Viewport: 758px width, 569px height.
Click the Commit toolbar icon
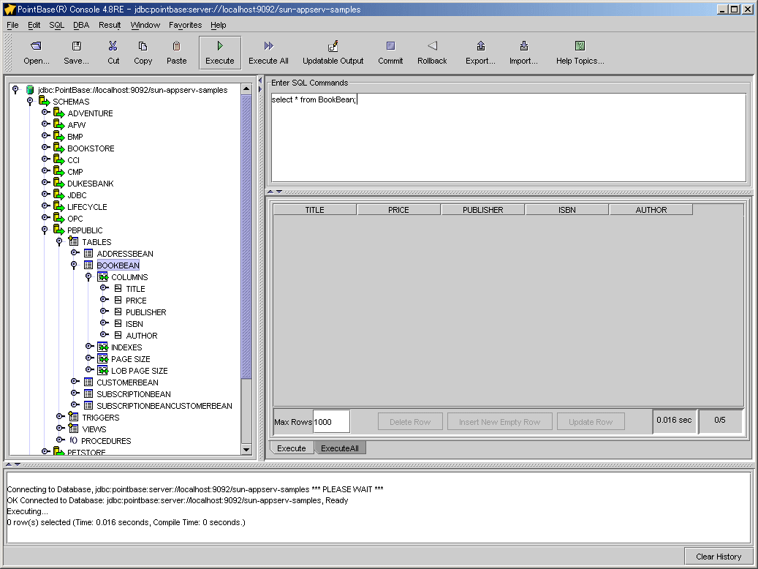tap(390, 46)
